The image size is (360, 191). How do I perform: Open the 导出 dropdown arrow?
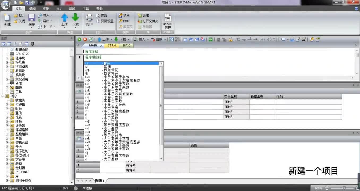[x=52, y=21]
